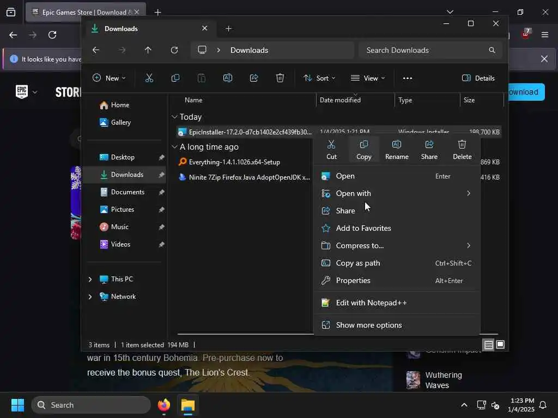Go back in File Explorer
The image size is (558, 418).
[x=96, y=50]
